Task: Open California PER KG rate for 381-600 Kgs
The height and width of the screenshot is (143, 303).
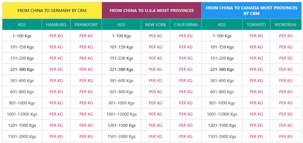Action: (186, 81)
